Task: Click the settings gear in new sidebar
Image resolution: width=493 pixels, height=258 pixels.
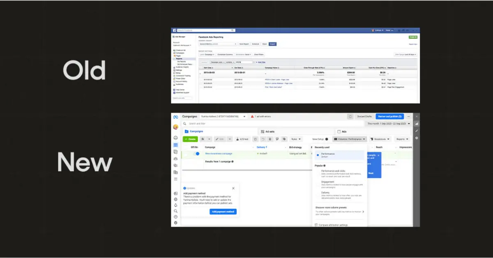Action: pos(175,199)
